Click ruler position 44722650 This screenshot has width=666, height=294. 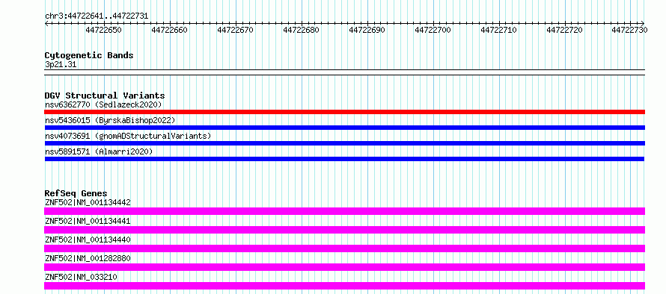click(x=103, y=30)
